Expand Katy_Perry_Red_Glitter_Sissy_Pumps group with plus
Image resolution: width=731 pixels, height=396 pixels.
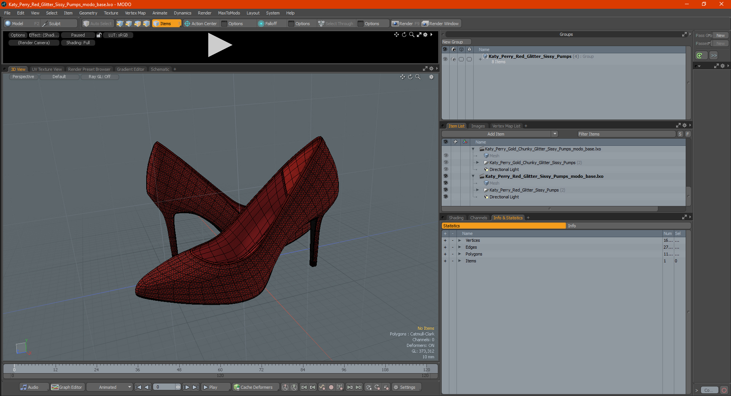(480, 59)
